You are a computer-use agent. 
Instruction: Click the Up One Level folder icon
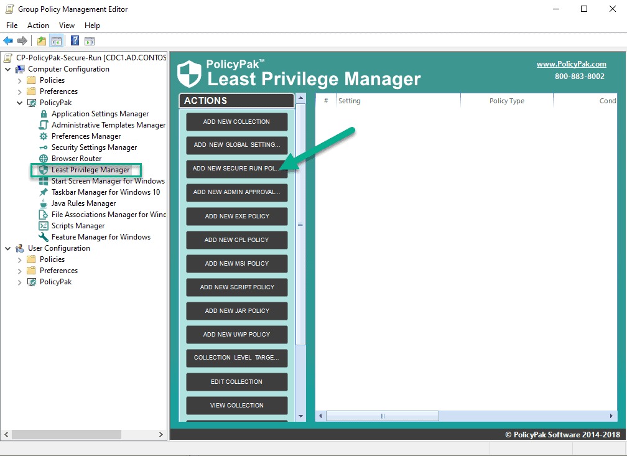pos(41,40)
